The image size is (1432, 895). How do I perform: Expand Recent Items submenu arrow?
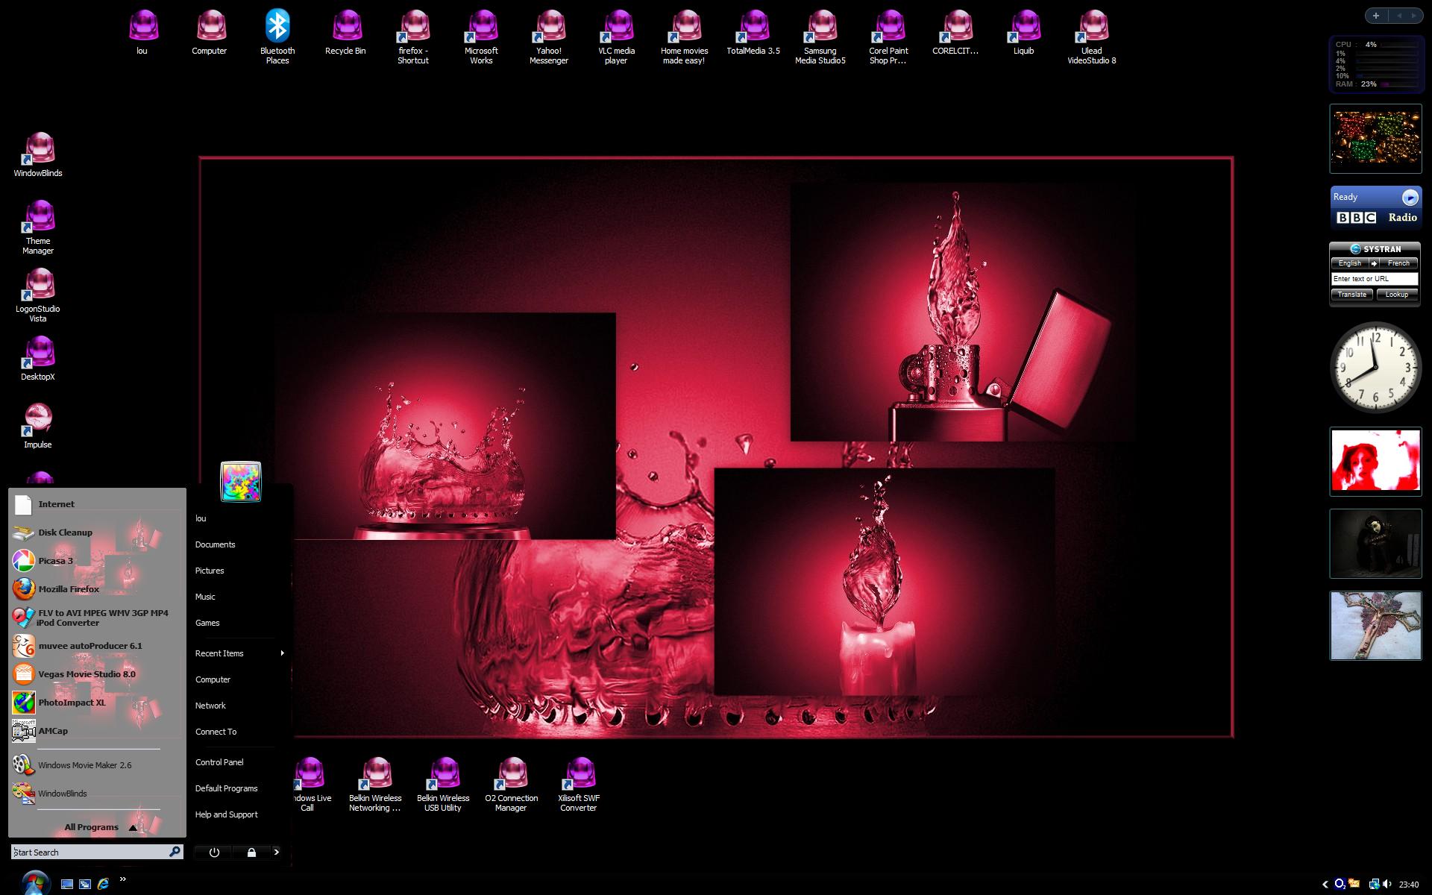tap(282, 653)
